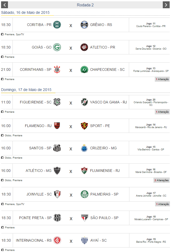Click the Flamengo club crest

(57, 126)
